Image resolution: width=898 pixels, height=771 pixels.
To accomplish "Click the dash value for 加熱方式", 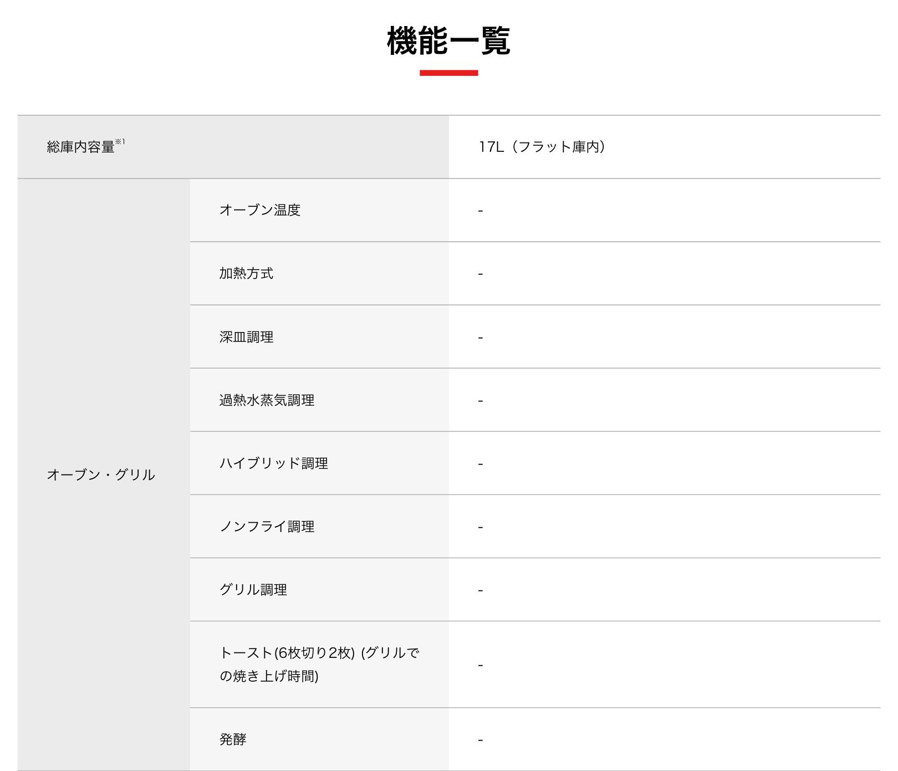I will coord(481,274).
